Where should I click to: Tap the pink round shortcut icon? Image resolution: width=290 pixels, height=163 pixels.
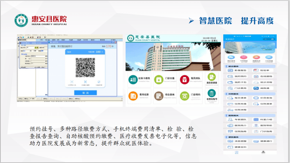[243, 57]
